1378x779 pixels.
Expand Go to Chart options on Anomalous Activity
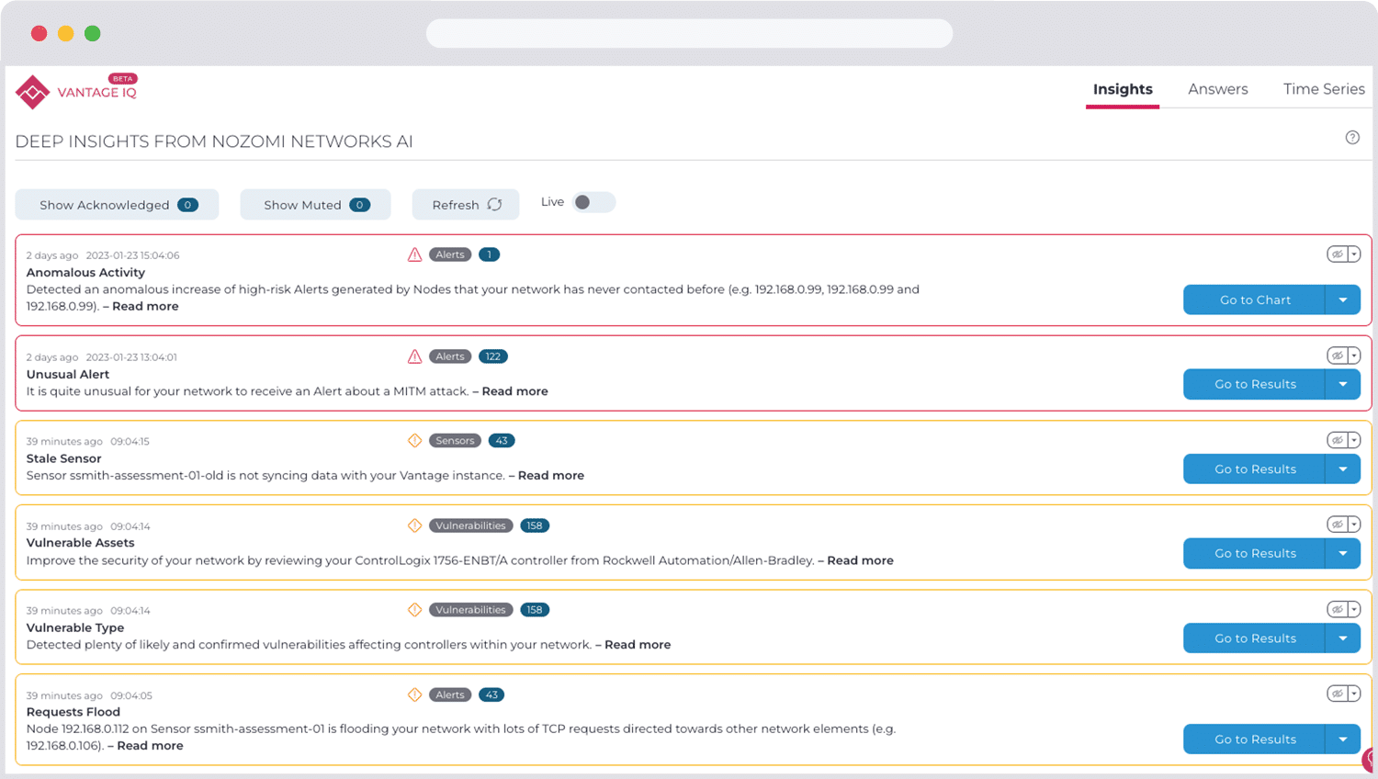(1343, 299)
